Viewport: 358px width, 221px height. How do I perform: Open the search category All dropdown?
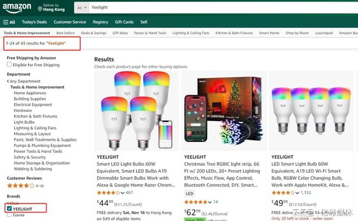pyautogui.click(x=82, y=8)
